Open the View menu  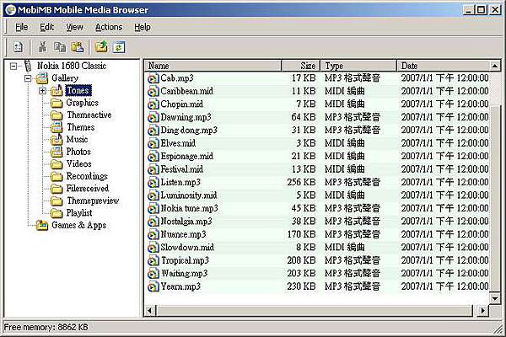(74, 27)
